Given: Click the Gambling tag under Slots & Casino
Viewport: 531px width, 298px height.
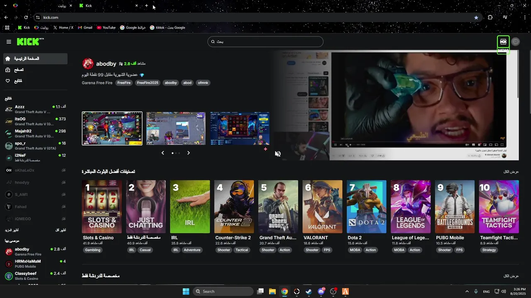Looking at the screenshot, I should click(x=93, y=250).
